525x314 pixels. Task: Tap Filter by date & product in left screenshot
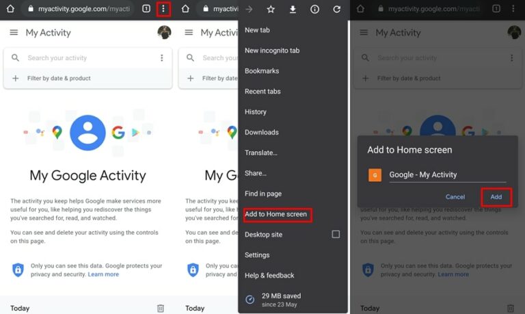(x=59, y=79)
